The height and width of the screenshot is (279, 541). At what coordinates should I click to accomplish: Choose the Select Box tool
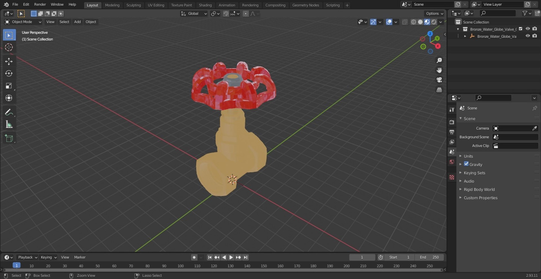9,35
